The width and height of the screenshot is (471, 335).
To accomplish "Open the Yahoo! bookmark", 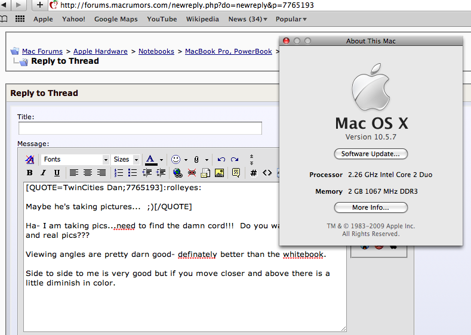I will coord(73,19).
